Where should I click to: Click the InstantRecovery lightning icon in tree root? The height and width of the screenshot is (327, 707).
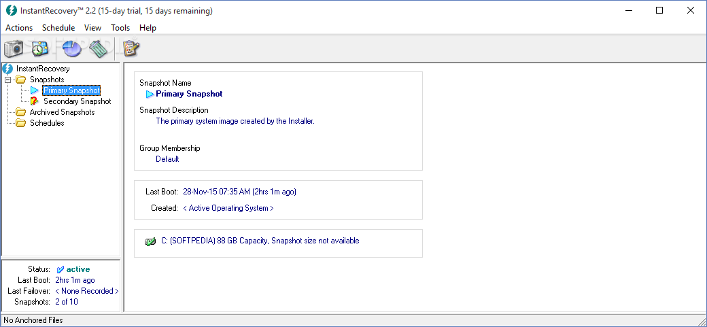[7, 69]
